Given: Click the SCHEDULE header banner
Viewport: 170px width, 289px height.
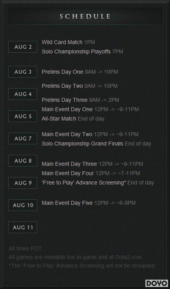Looking at the screenshot, I should coord(85,16).
